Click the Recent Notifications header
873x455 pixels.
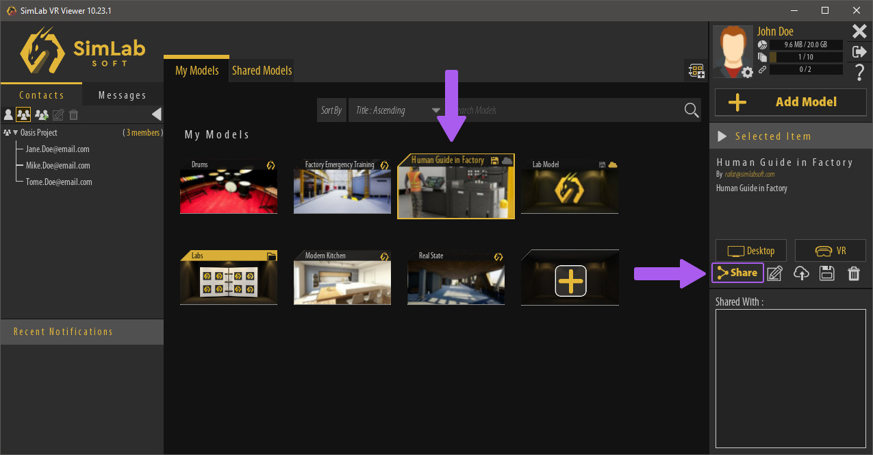[x=82, y=332]
